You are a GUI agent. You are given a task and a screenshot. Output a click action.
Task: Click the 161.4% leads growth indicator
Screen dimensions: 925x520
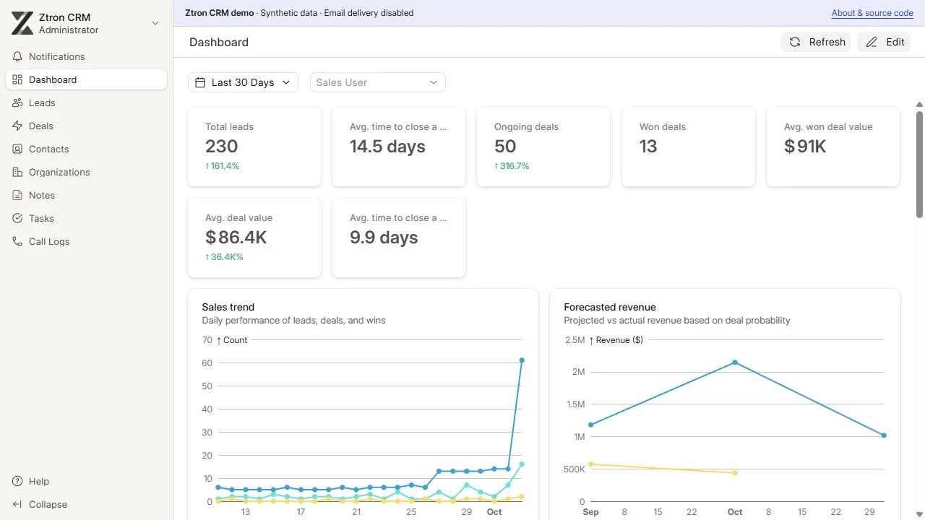coord(222,166)
